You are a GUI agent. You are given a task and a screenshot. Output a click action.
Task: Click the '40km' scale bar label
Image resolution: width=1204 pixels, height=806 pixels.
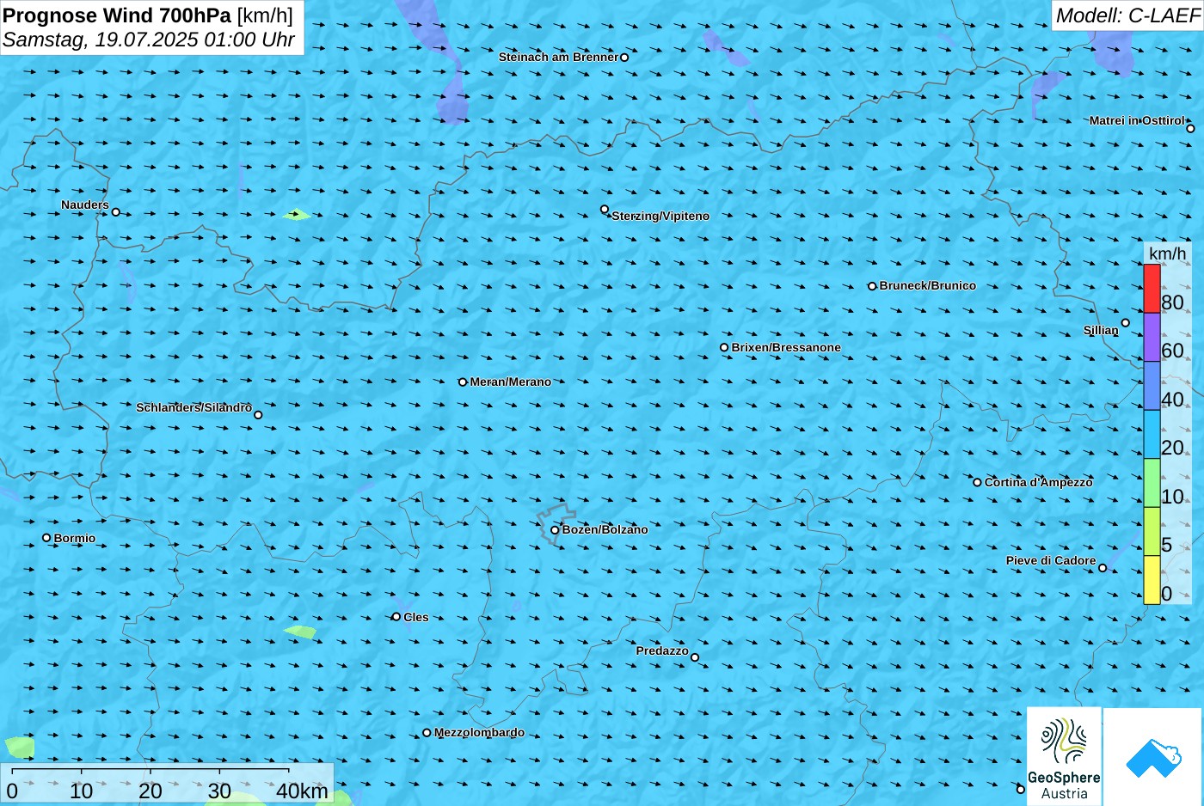(302, 791)
